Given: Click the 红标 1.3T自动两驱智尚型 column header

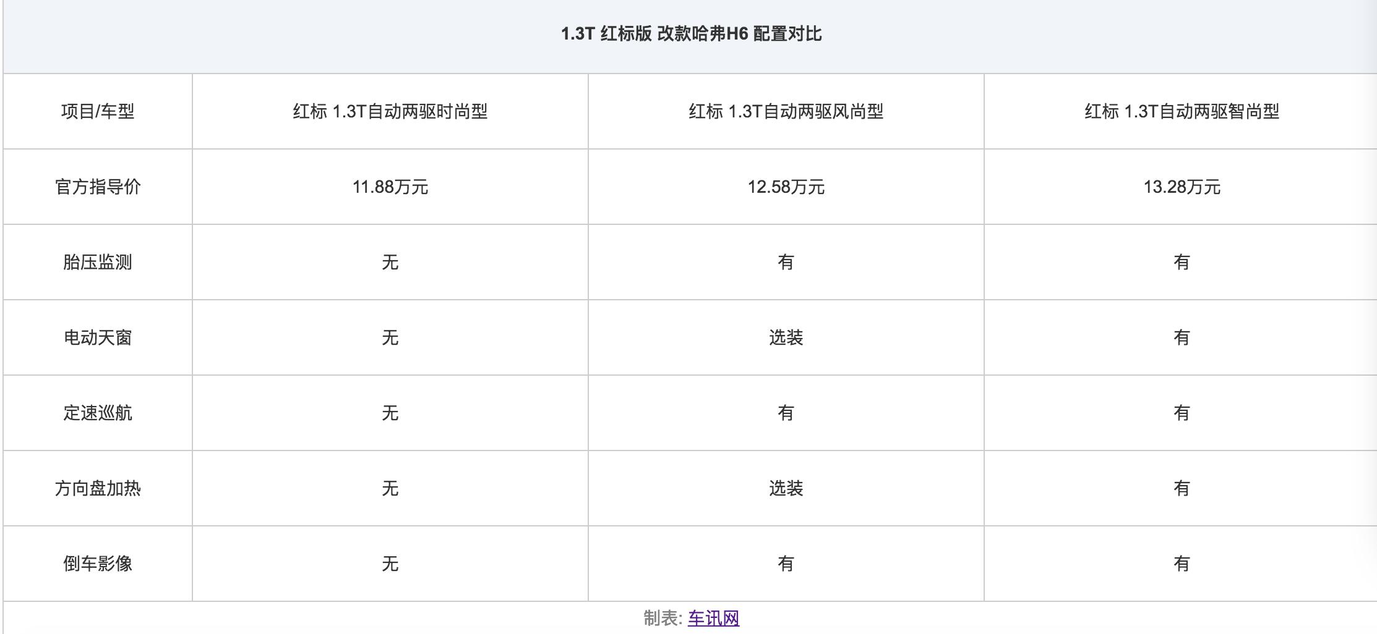Looking at the screenshot, I should [1182, 111].
